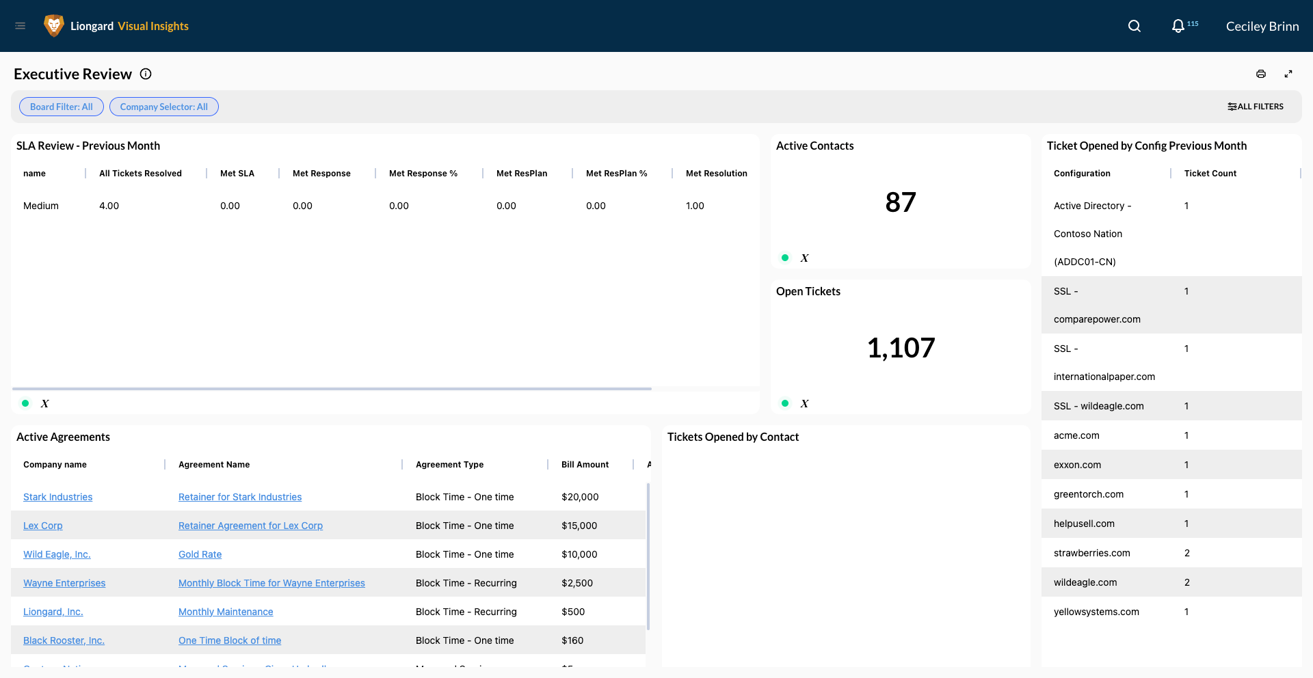1313x678 pixels.
Task: Sort by All Tickets Resolved column
Action: [140, 174]
